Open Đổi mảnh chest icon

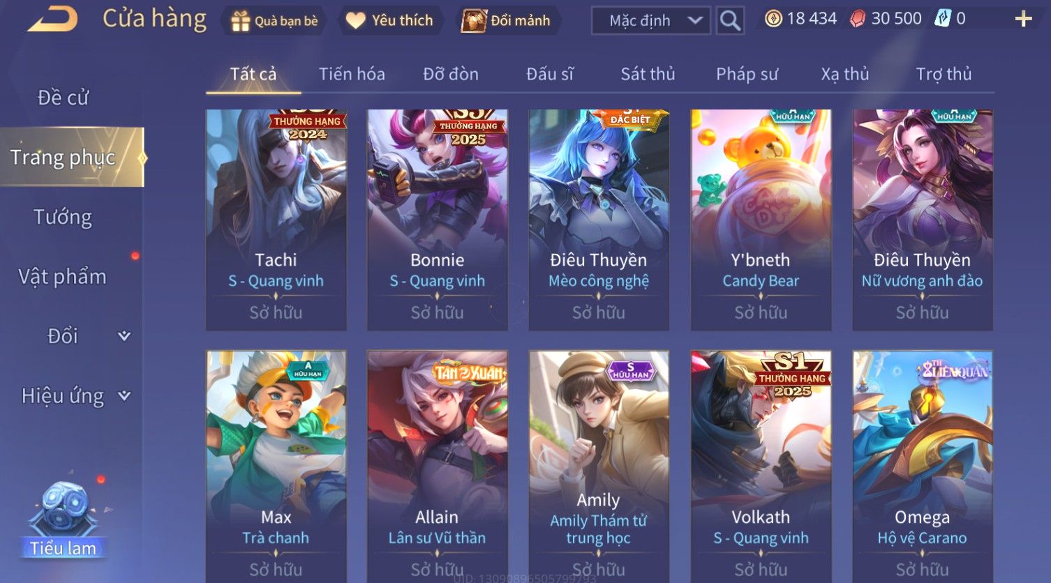[x=474, y=21]
